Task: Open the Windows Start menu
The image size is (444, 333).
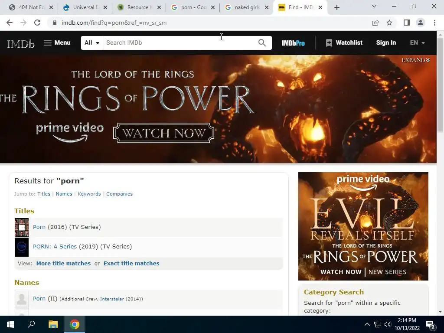Action: point(10,324)
